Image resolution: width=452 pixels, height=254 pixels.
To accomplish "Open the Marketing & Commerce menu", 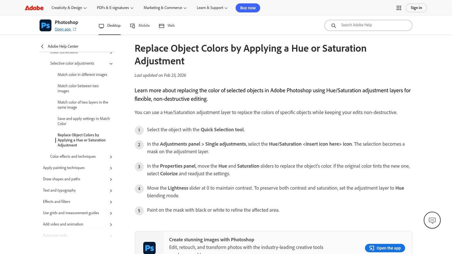I will [x=165, y=8].
